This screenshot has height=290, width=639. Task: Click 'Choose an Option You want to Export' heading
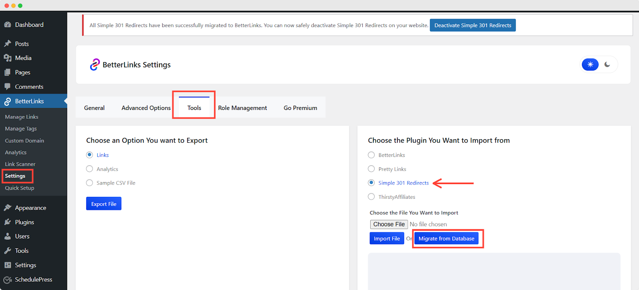coord(147,140)
